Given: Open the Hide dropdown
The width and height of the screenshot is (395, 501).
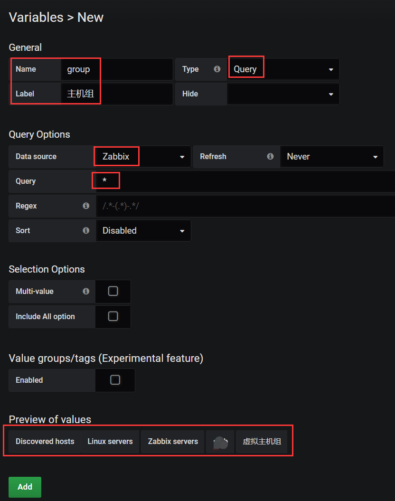Looking at the screenshot, I should click(x=283, y=94).
